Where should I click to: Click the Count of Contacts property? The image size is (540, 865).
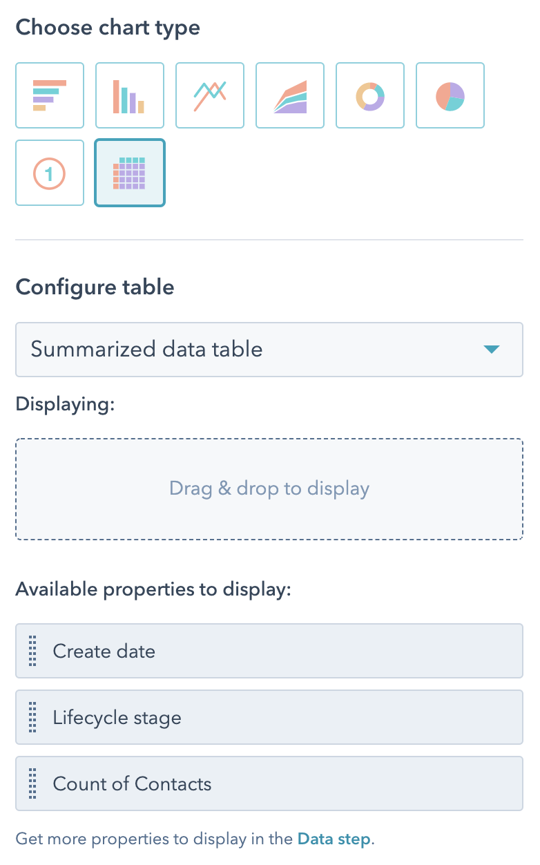coord(269,783)
